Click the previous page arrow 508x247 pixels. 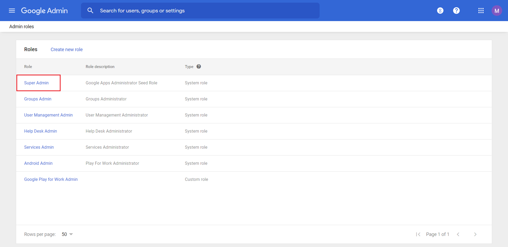pos(458,234)
